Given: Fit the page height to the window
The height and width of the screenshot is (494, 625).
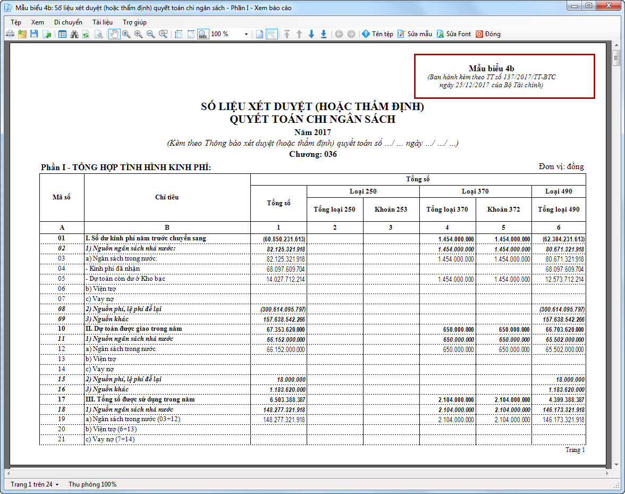Looking at the screenshot, I should [x=179, y=34].
